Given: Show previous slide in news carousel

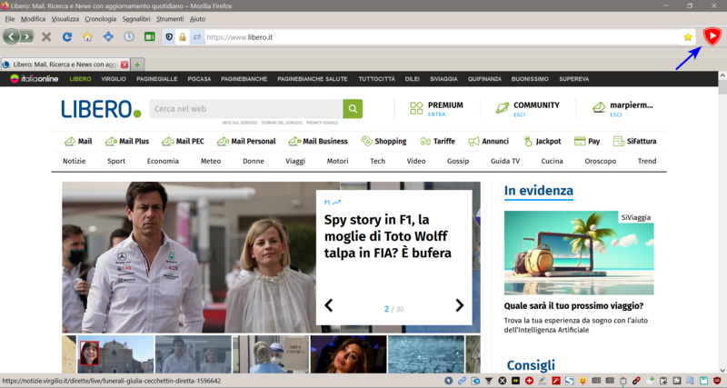Looking at the screenshot, I should coord(329,305).
